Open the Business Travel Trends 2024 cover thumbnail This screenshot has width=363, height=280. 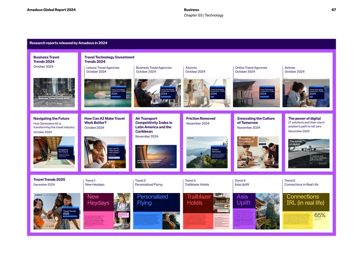tap(54, 92)
